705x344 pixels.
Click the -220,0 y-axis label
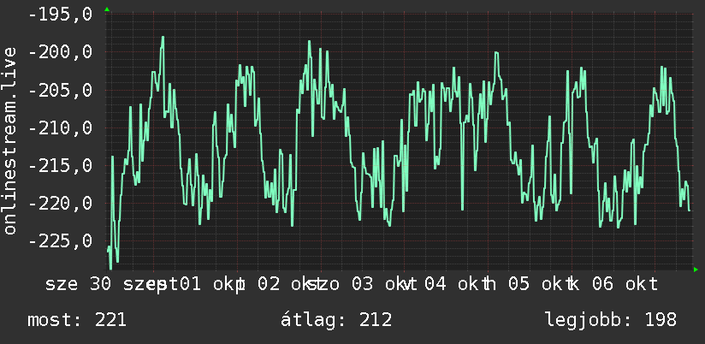coord(60,204)
